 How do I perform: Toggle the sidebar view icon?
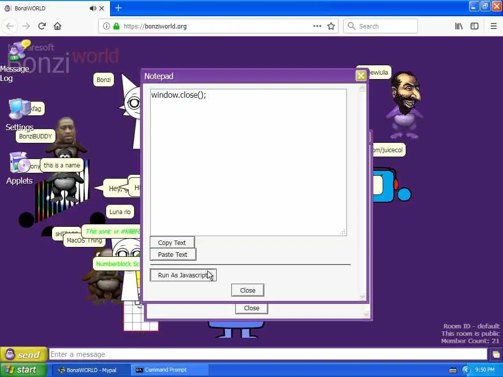[x=475, y=26]
